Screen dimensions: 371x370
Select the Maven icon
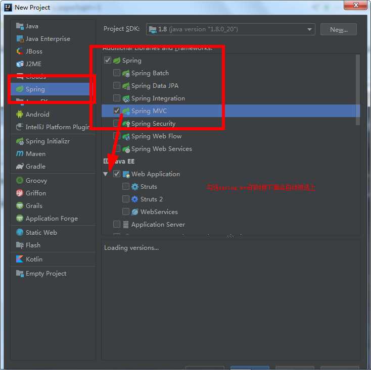point(20,154)
